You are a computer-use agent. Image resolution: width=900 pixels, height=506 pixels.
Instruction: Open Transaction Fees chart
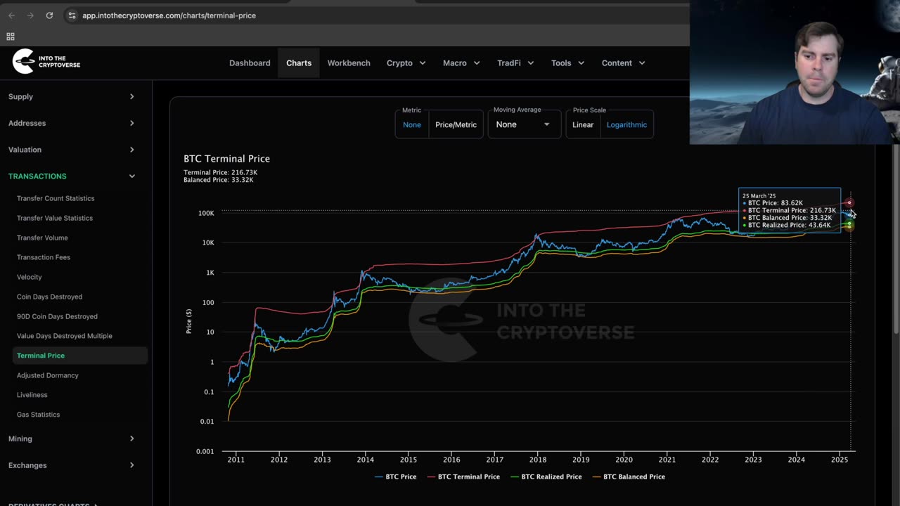(x=44, y=257)
